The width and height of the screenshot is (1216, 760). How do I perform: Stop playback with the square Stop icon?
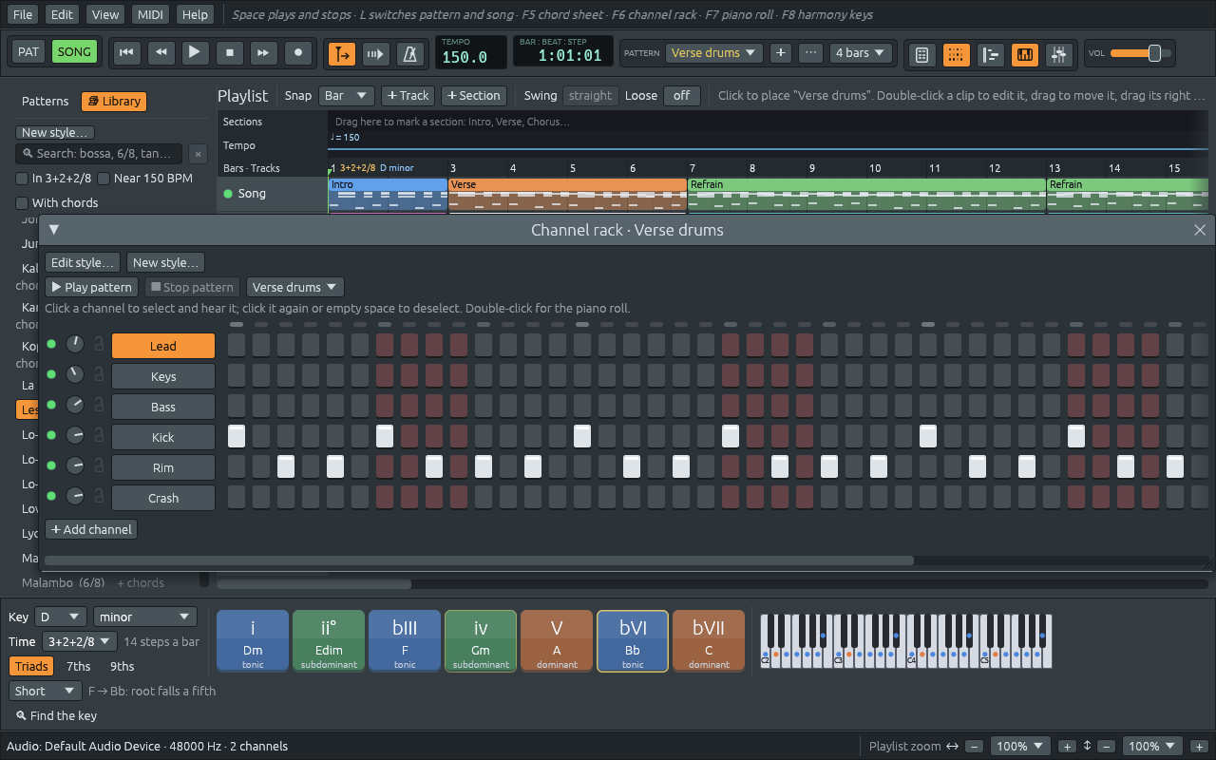click(230, 53)
